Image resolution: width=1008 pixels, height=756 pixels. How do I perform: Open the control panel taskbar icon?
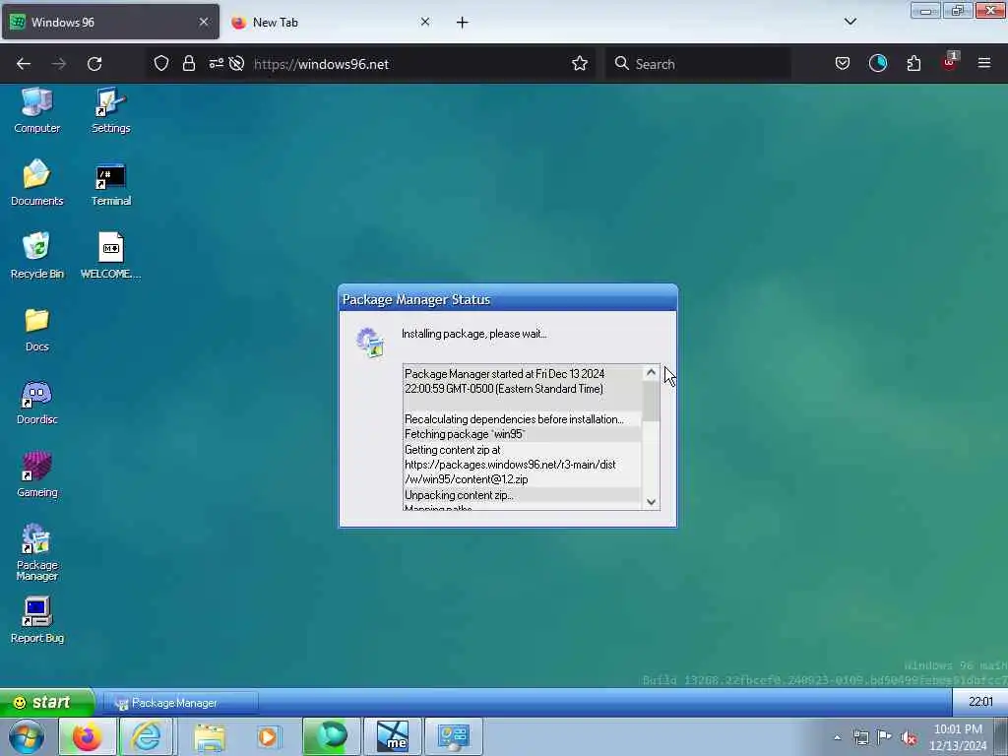pyautogui.click(x=453, y=736)
